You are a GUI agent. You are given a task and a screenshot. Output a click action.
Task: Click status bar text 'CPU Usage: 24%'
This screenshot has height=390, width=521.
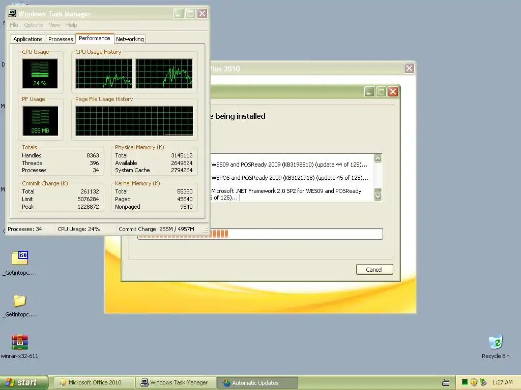pos(79,229)
